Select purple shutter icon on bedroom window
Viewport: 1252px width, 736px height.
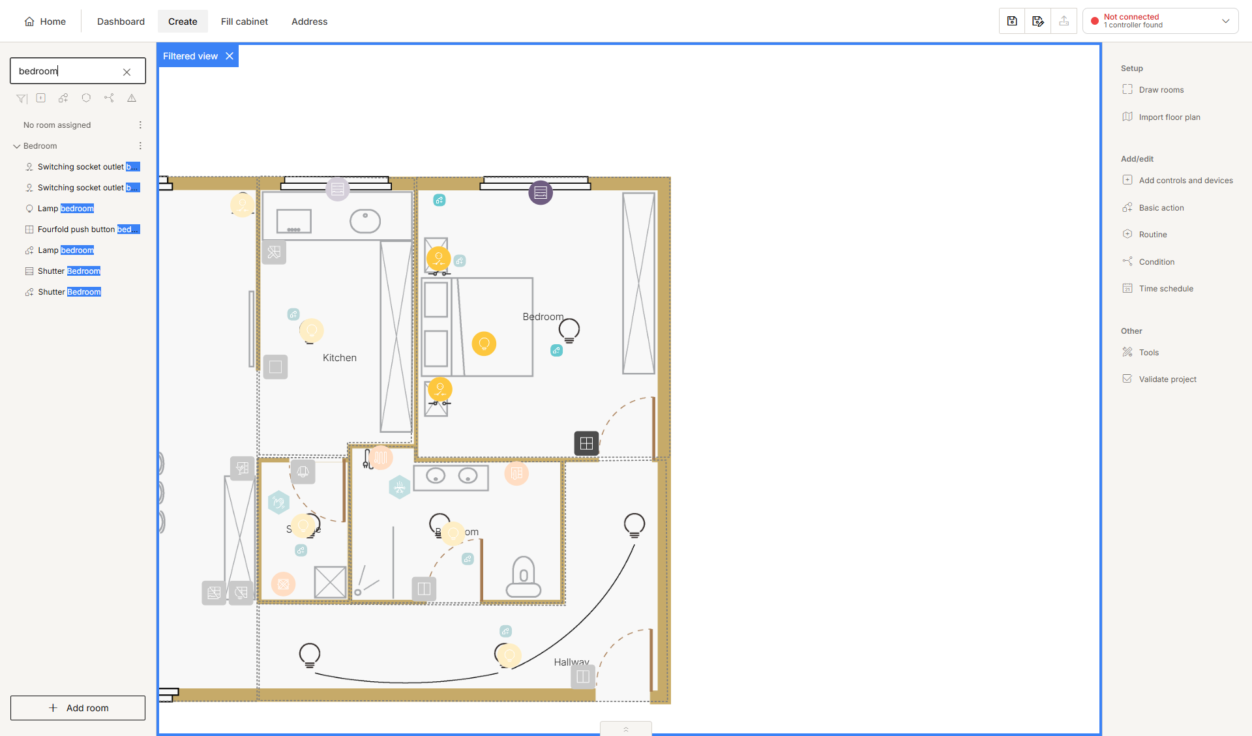coord(541,193)
